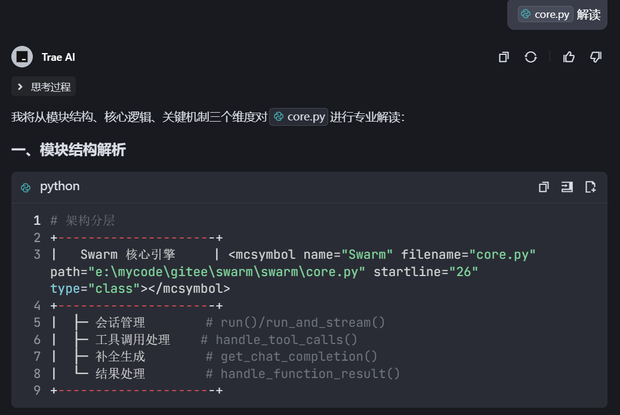Click line number 5 in the code block
Screen dimensions: 620x415
37,322
